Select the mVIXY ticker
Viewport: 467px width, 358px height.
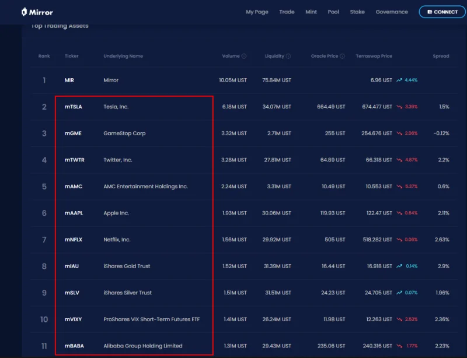coord(74,320)
